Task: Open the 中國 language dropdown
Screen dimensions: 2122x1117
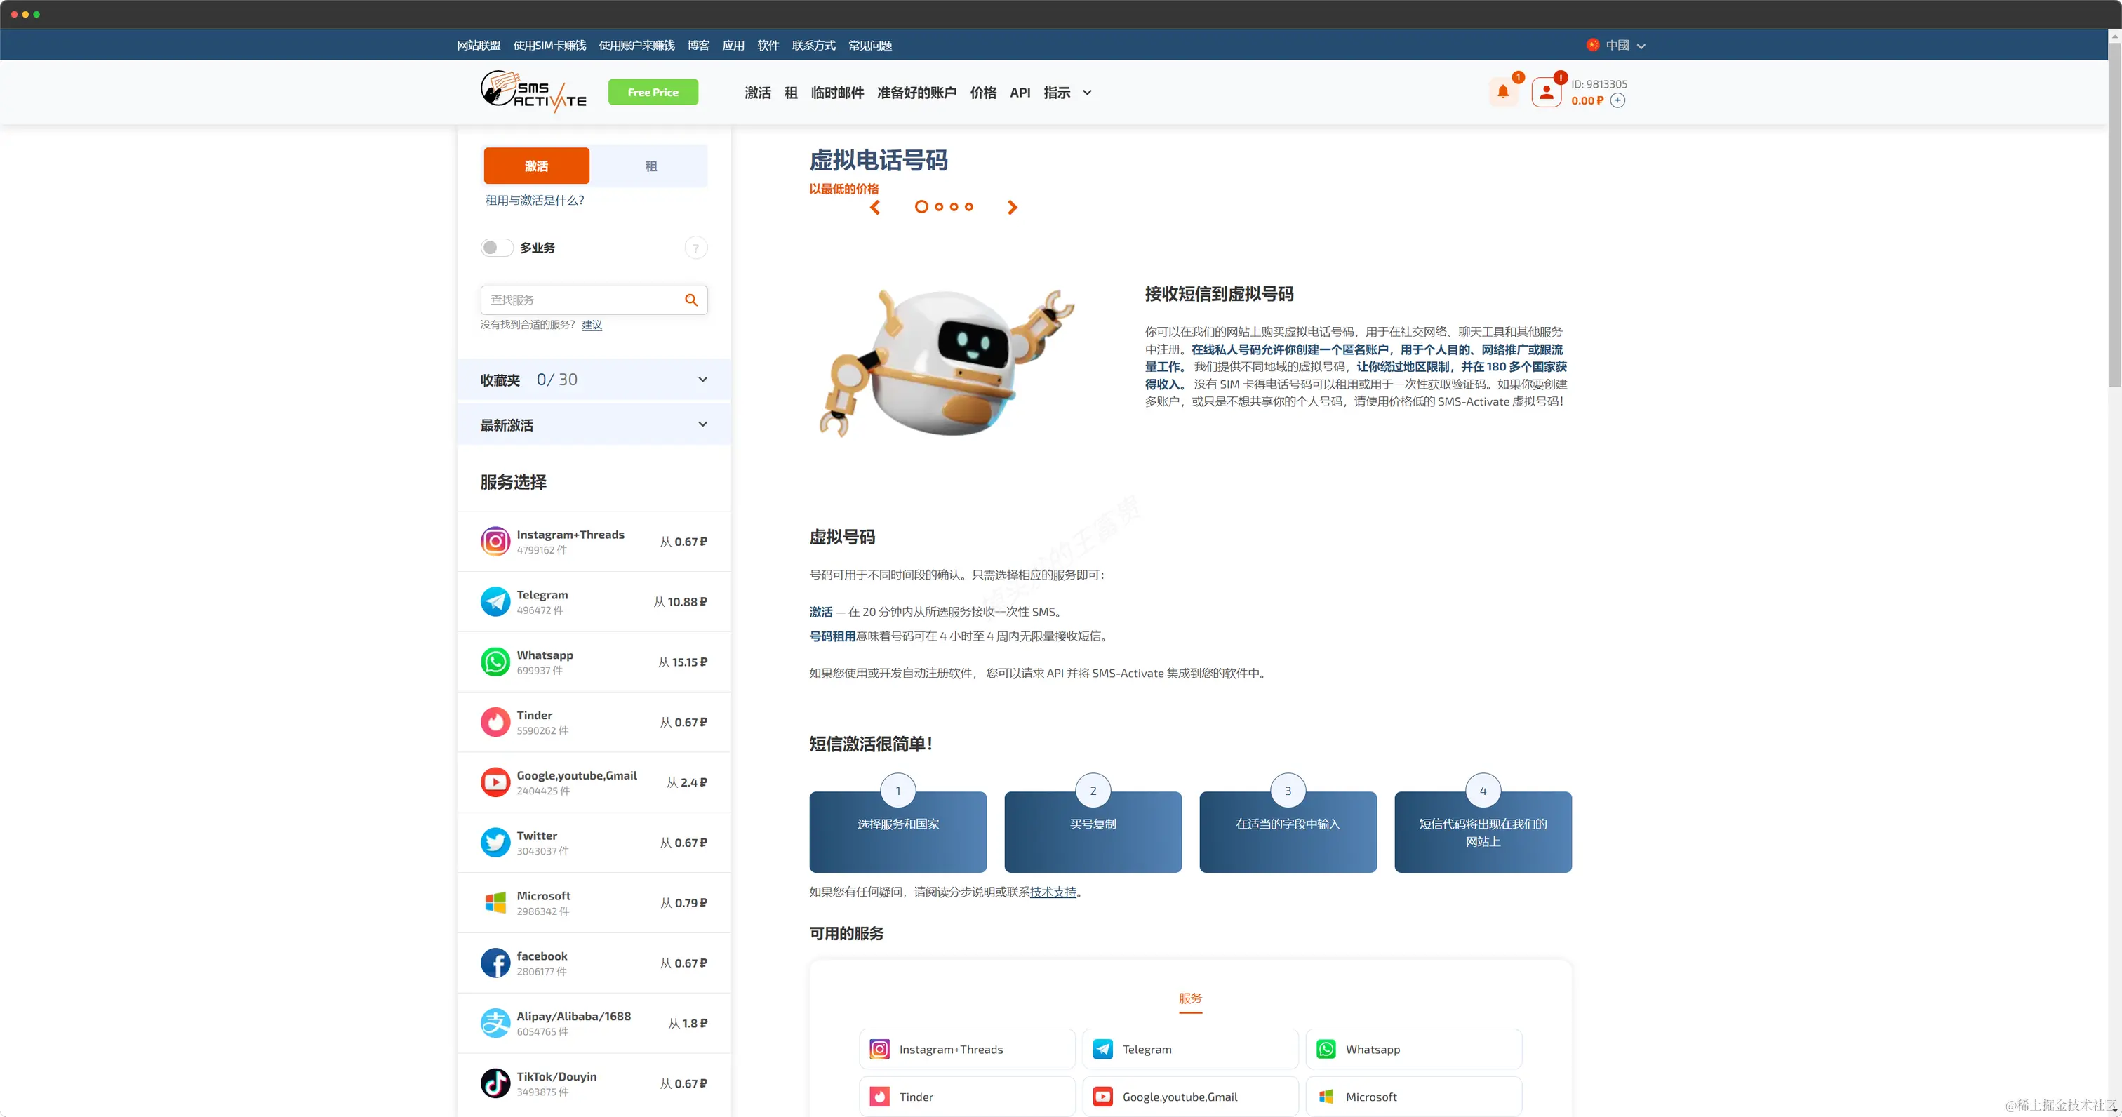Action: tap(1616, 46)
